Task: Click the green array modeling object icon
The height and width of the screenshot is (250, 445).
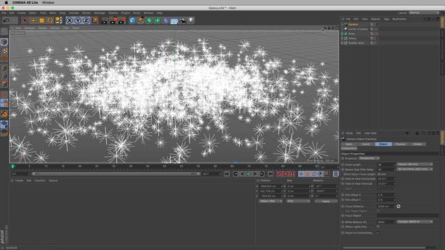Action: (x=158, y=20)
